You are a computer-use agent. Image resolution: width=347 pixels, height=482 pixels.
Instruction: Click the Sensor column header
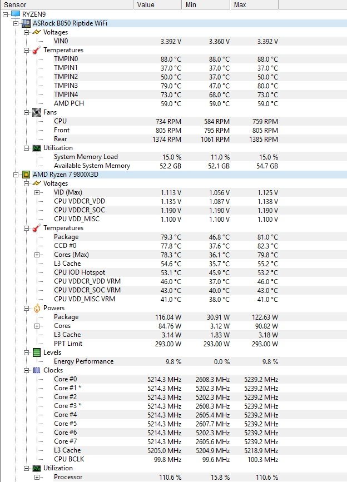pyautogui.click(x=67, y=4)
